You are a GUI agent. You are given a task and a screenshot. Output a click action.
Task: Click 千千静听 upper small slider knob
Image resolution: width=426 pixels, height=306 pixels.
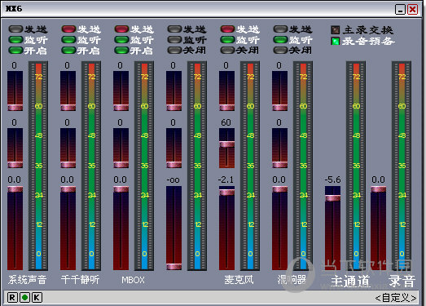68,108
